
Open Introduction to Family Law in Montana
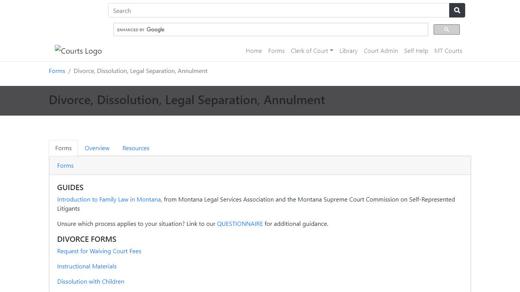click(x=109, y=199)
